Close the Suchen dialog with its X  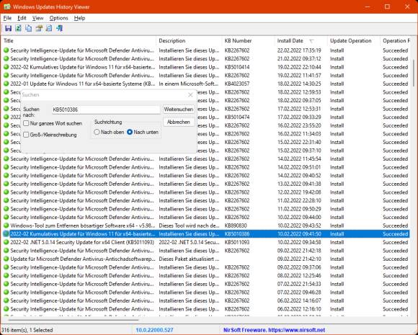190,95
